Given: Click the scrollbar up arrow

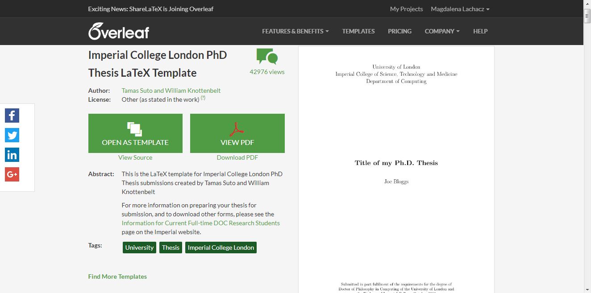Looking at the screenshot, I should [587, 4].
